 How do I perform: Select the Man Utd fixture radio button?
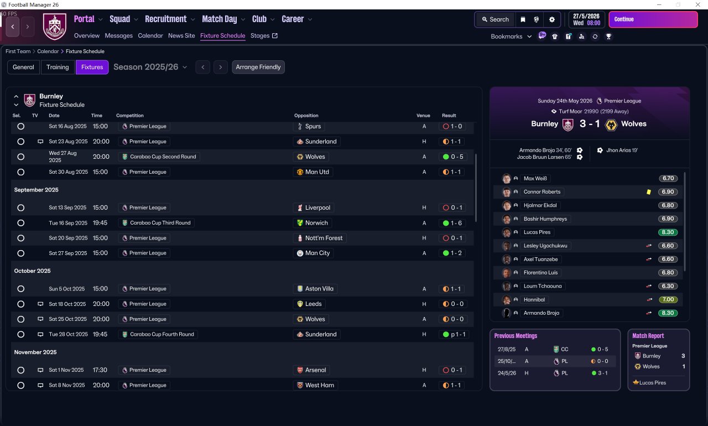[21, 172]
